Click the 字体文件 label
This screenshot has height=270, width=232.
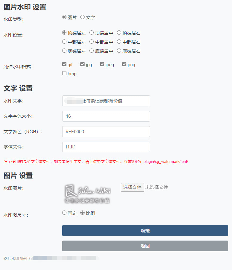click(x=14, y=147)
